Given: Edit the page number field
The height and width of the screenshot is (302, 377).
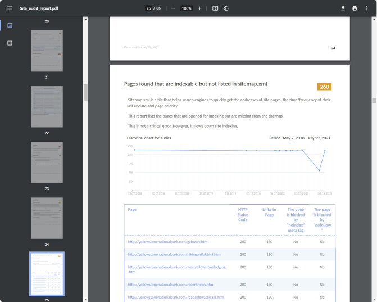Looking at the screenshot, I should point(148,8).
